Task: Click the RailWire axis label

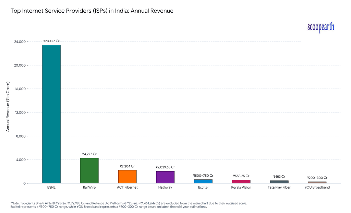Action: tap(89, 187)
